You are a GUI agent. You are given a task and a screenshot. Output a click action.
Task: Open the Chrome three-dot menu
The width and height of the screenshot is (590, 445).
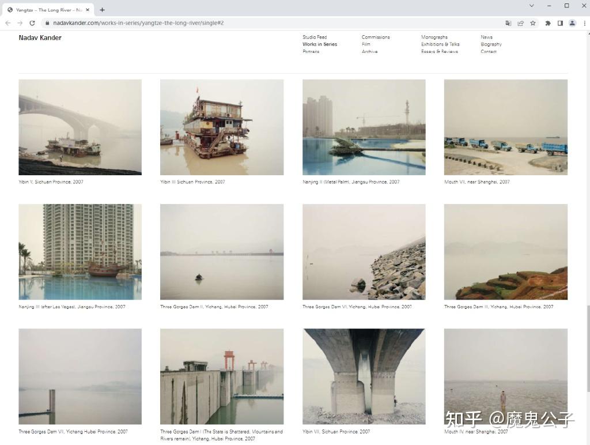click(584, 23)
